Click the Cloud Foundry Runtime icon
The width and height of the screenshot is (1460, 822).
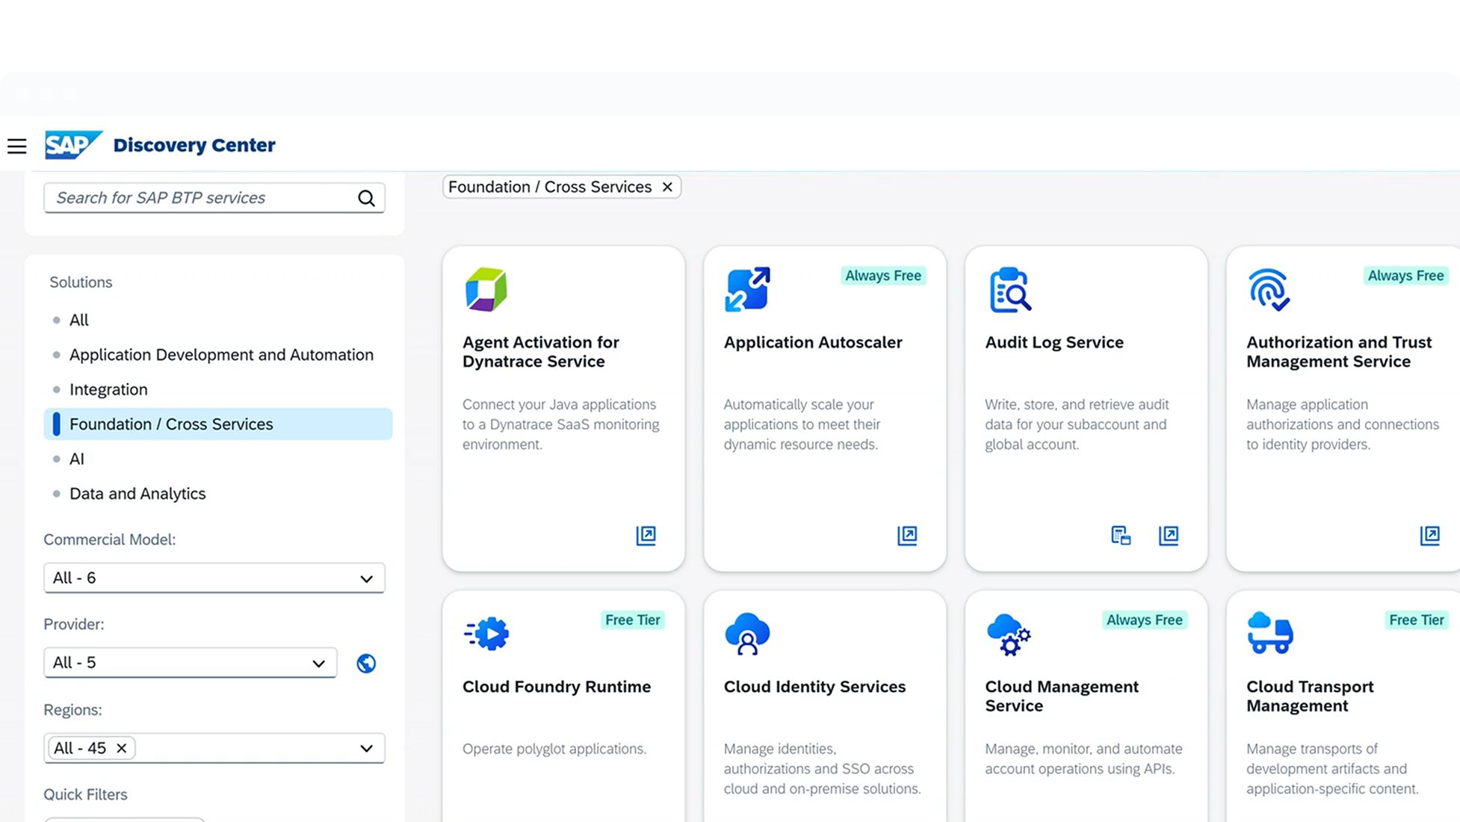487,634
